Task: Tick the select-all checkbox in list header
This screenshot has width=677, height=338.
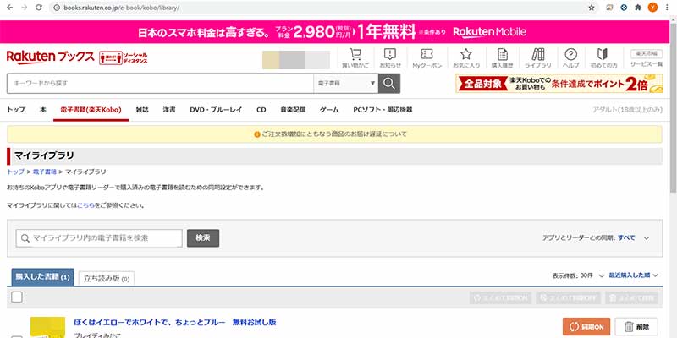Action: tap(17, 297)
